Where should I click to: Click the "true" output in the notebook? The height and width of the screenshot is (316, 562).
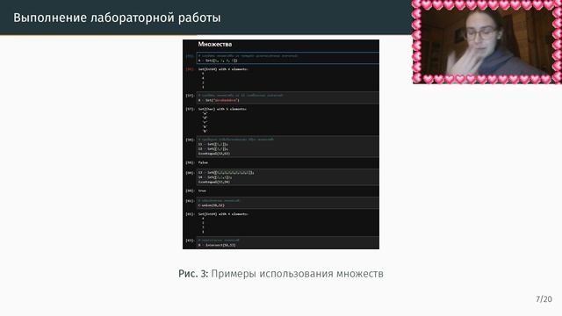click(202, 190)
